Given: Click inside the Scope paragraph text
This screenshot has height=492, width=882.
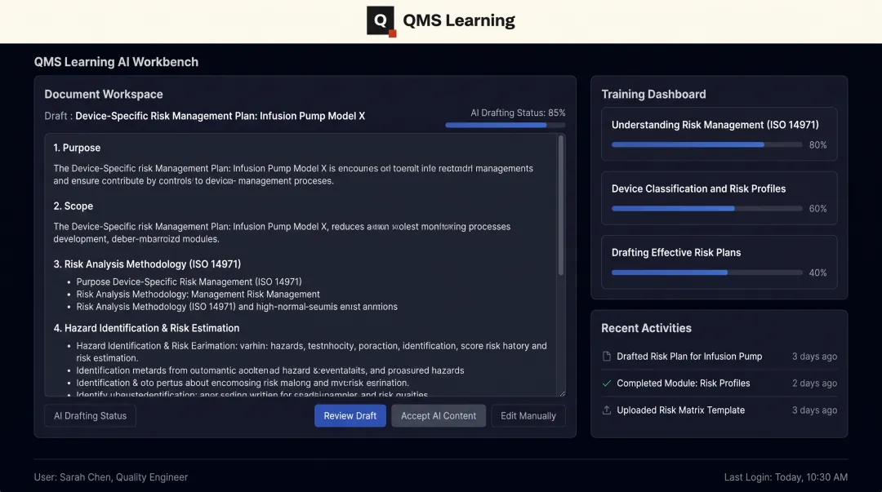Looking at the screenshot, I should click(282, 233).
